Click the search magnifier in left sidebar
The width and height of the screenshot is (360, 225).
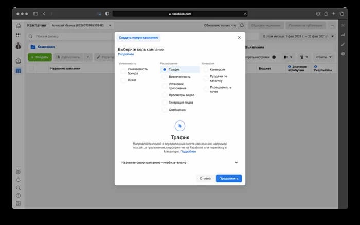click(x=19, y=188)
